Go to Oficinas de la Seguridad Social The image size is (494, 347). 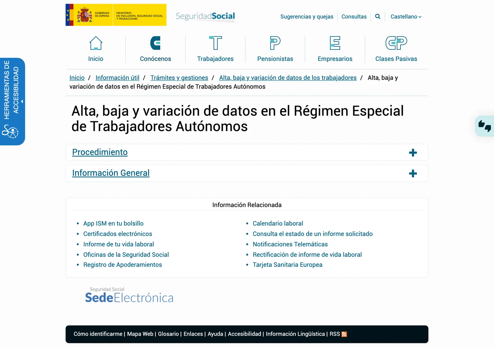(x=126, y=255)
